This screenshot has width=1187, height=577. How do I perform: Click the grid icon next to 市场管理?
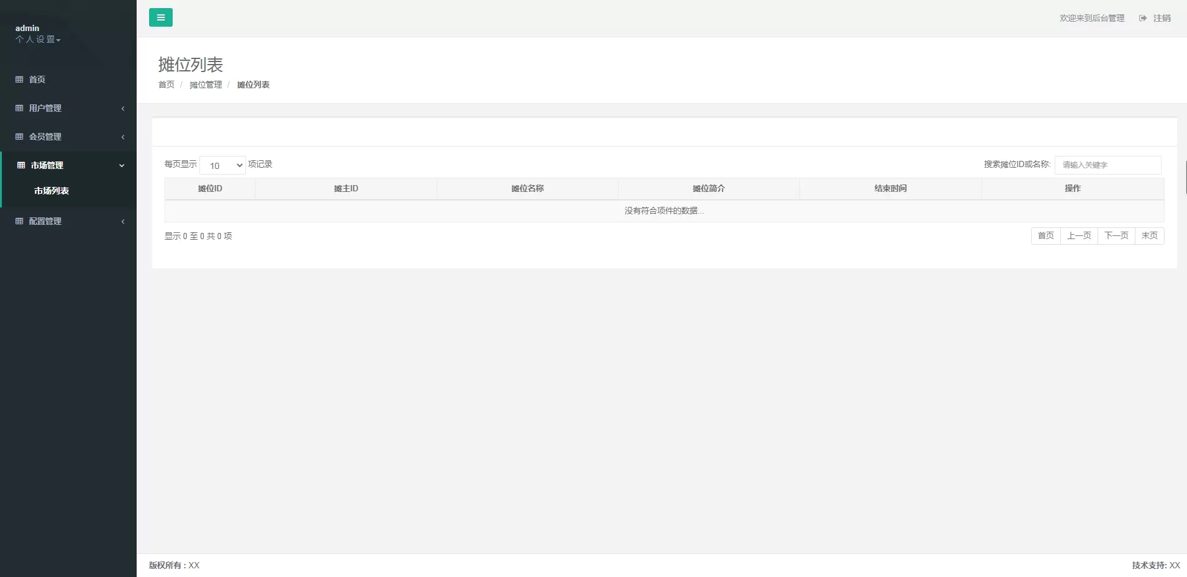[x=21, y=165]
